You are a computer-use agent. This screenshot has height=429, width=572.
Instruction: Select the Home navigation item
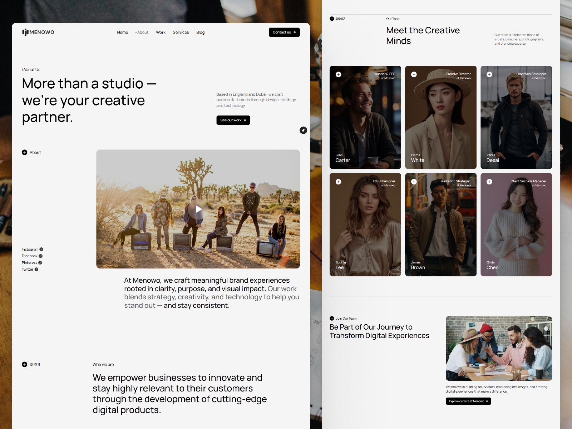click(122, 32)
